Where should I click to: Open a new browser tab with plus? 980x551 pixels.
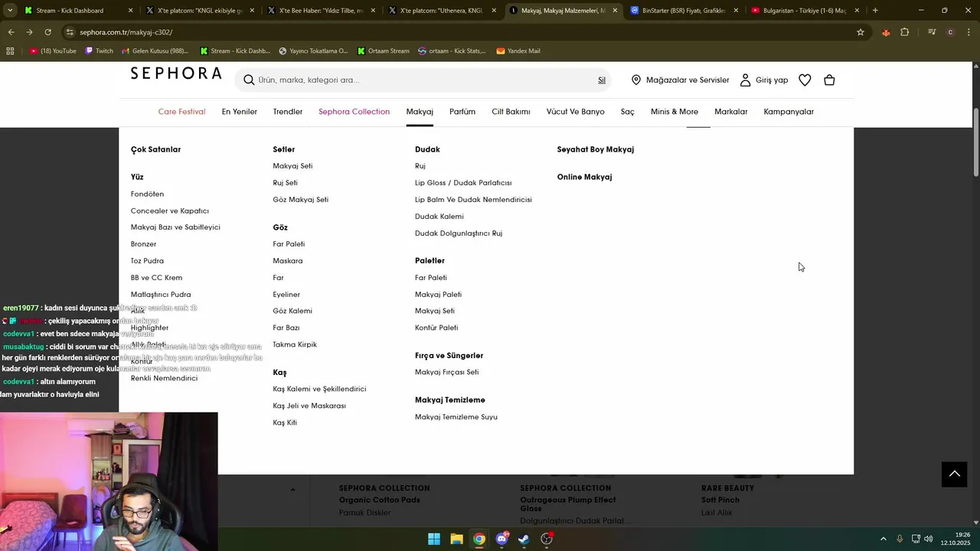pos(875,11)
